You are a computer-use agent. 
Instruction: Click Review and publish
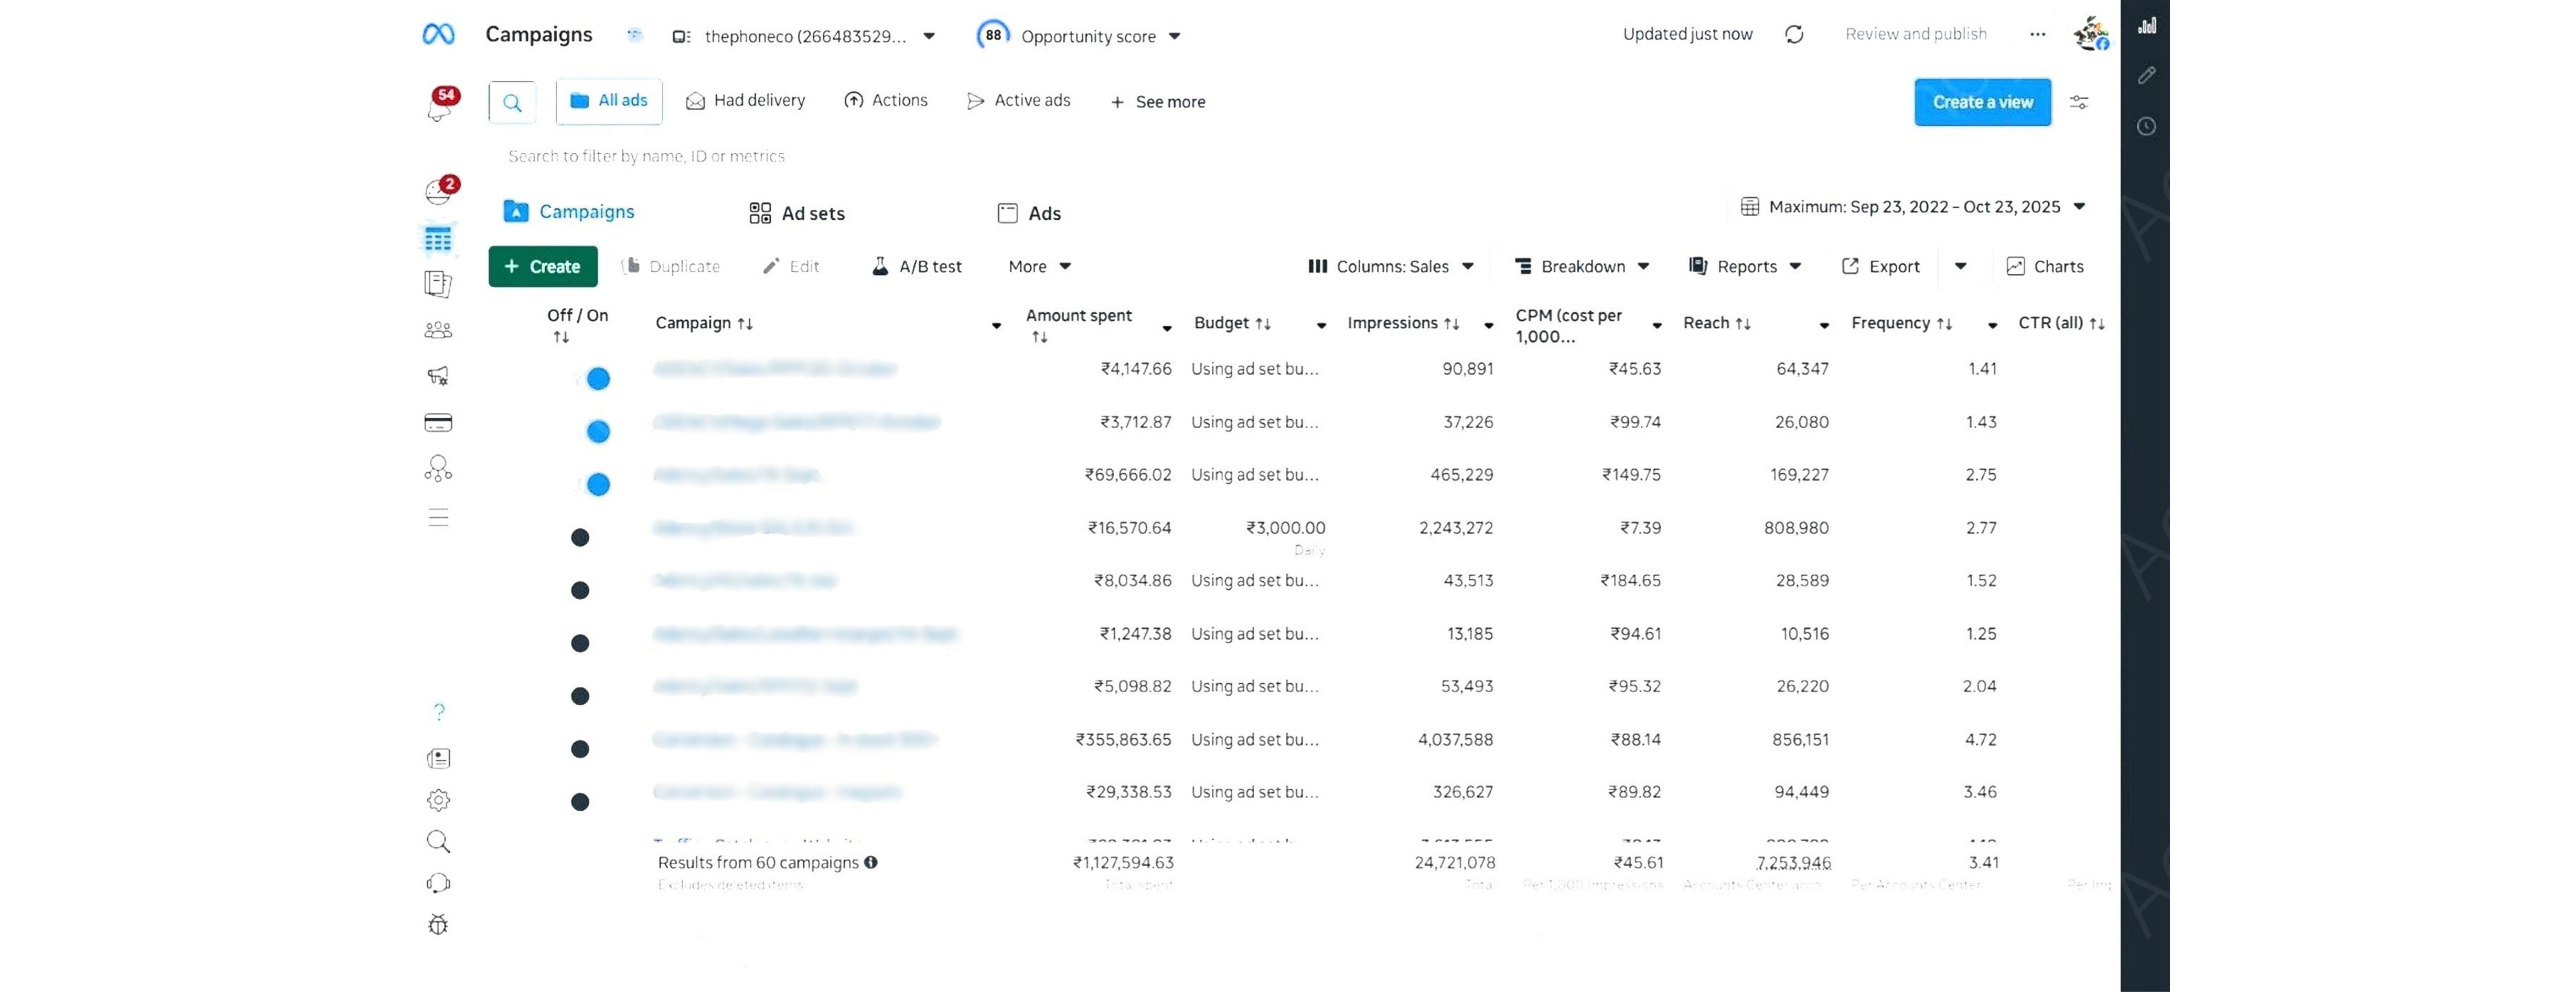click(1916, 34)
